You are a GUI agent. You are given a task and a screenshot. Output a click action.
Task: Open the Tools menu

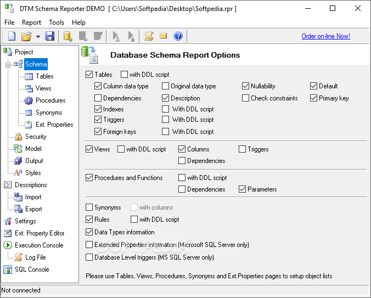tap(57, 23)
